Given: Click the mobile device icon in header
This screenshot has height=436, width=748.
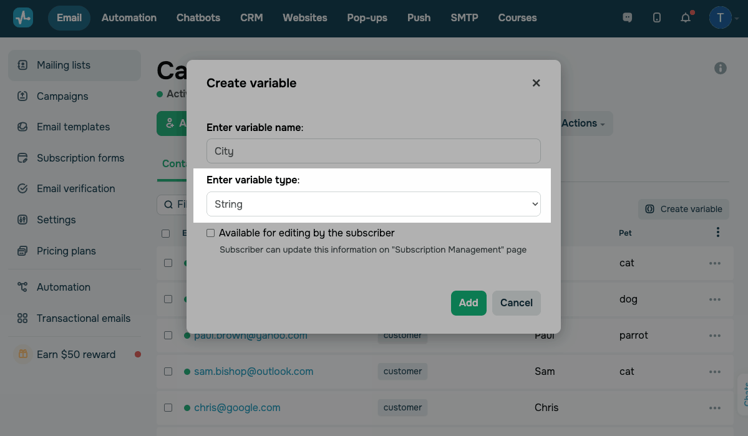Looking at the screenshot, I should click(657, 17).
